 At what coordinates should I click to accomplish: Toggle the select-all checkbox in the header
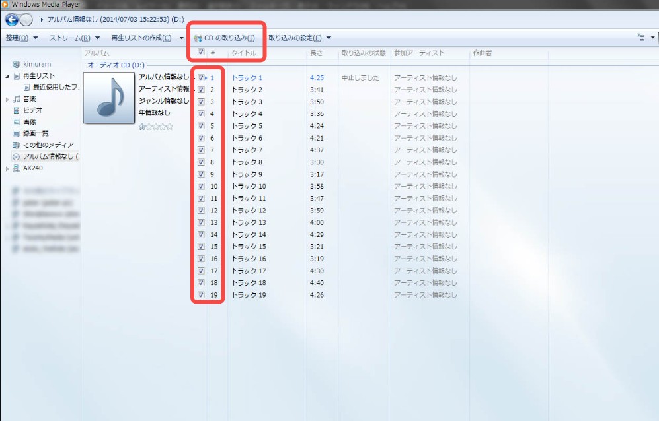point(201,52)
